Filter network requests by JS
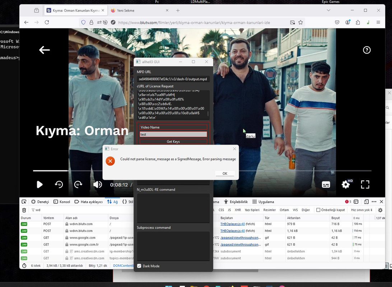 229,210
